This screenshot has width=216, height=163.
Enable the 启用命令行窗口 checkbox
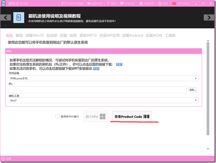click(57, 117)
